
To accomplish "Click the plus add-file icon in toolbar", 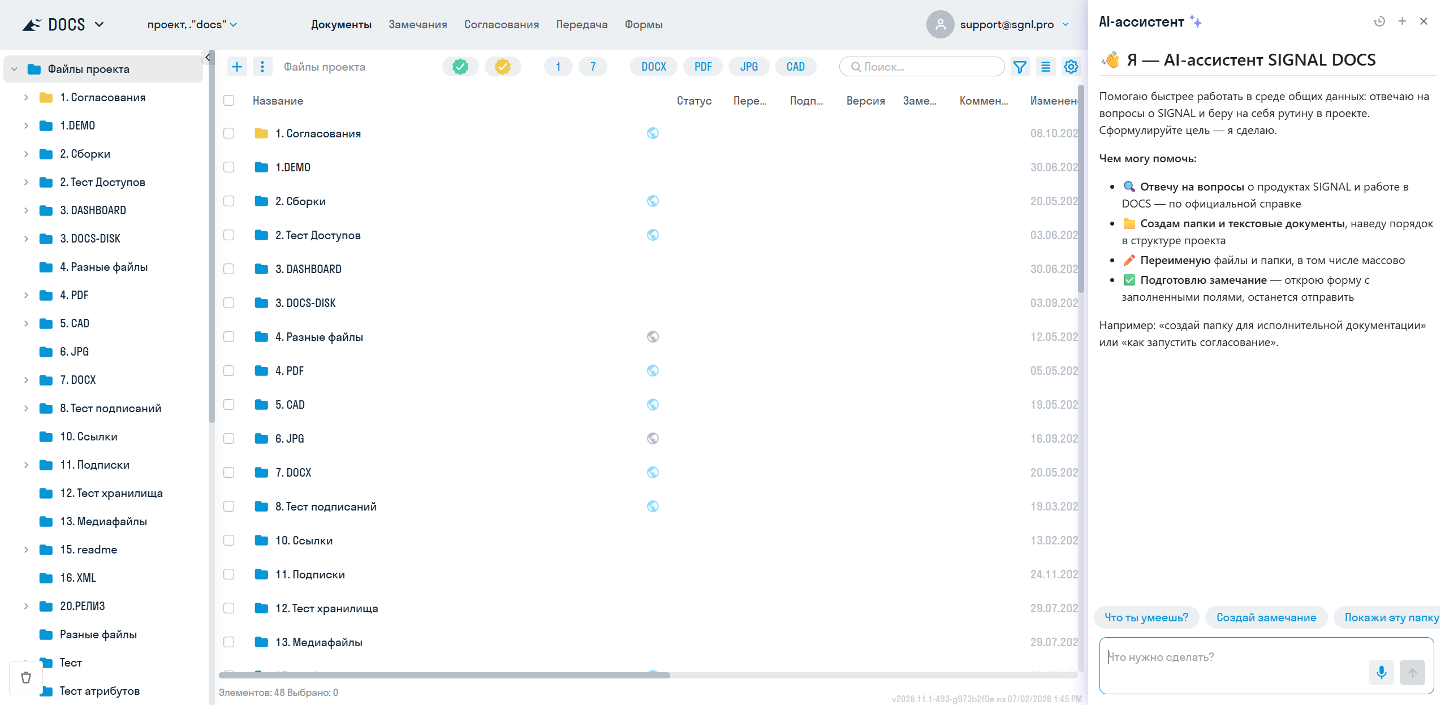I will click(x=237, y=67).
